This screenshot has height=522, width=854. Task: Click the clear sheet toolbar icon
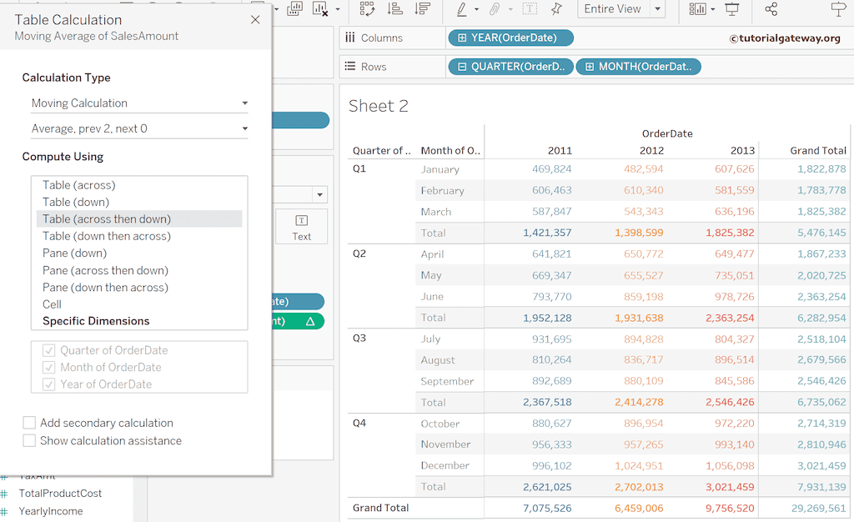pyautogui.click(x=319, y=8)
